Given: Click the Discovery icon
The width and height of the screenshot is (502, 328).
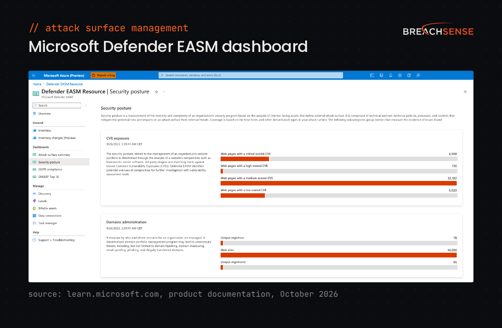Looking at the screenshot, I should point(34,194).
